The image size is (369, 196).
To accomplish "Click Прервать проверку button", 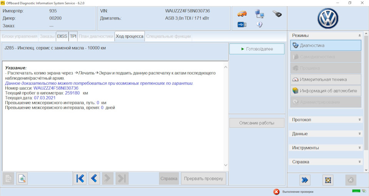I will [x=203, y=179].
